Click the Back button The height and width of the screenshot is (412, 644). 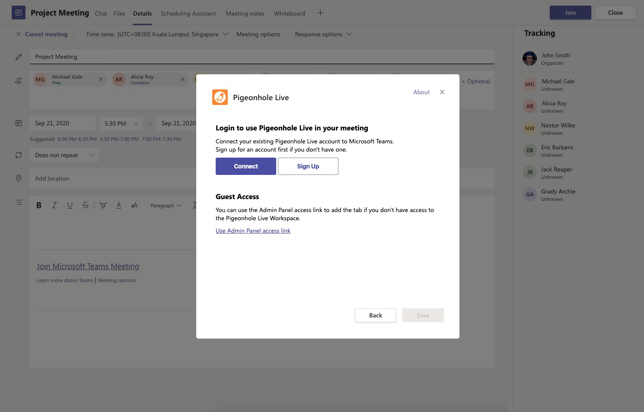click(376, 315)
